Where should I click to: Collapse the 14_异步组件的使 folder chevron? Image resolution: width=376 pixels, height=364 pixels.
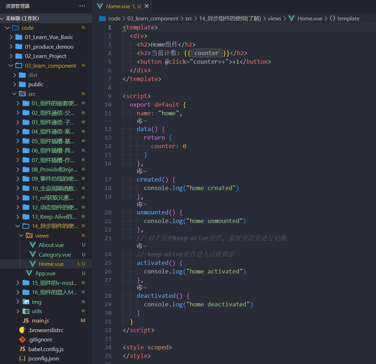(x=18, y=226)
